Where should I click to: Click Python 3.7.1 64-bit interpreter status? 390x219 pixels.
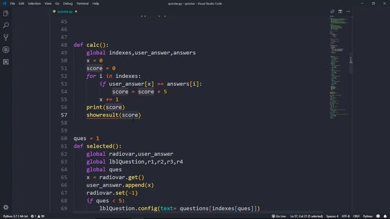tap(15, 217)
